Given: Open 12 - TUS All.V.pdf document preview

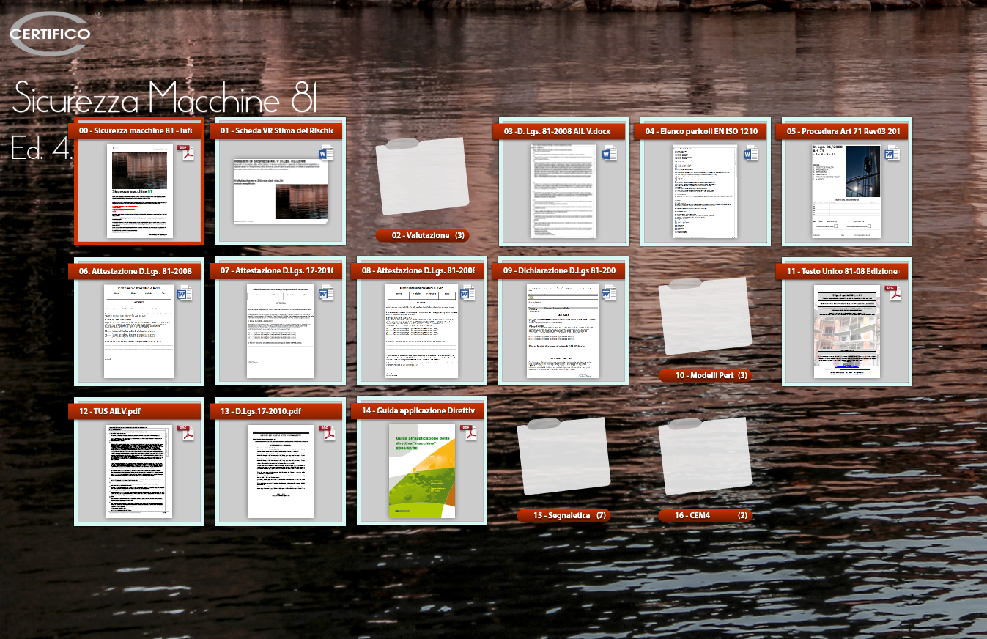Looking at the screenshot, I should click(139, 471).
